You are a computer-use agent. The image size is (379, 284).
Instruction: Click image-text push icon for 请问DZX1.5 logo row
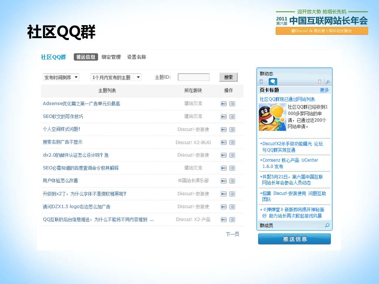[x=224, y=207]
